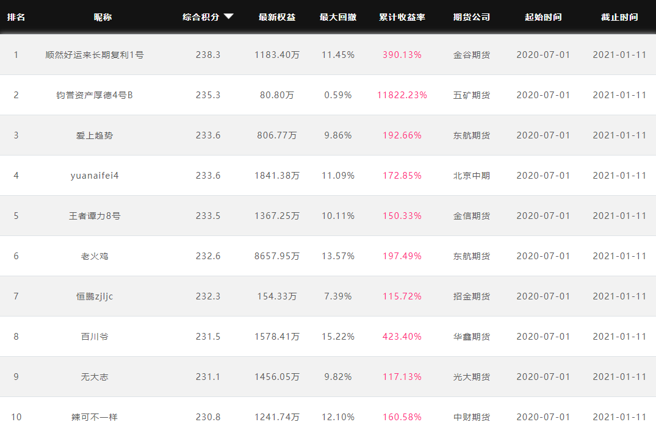
Task: Select score value 231.5
Action: [208, 337]
